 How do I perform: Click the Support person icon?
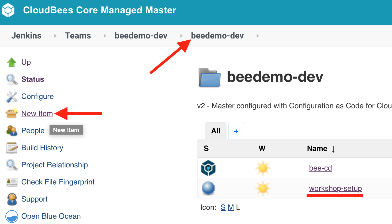tap(12, 199)
